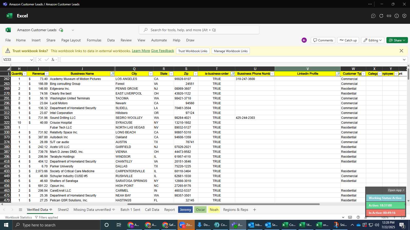
Task: Switch to the Jeremy sheet tab
Action: coord(186,210)
